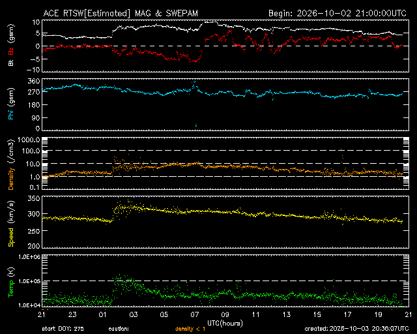Click the '19' hour label on the time axis
This screenshot has height=334, width=417.
(378, 315)
